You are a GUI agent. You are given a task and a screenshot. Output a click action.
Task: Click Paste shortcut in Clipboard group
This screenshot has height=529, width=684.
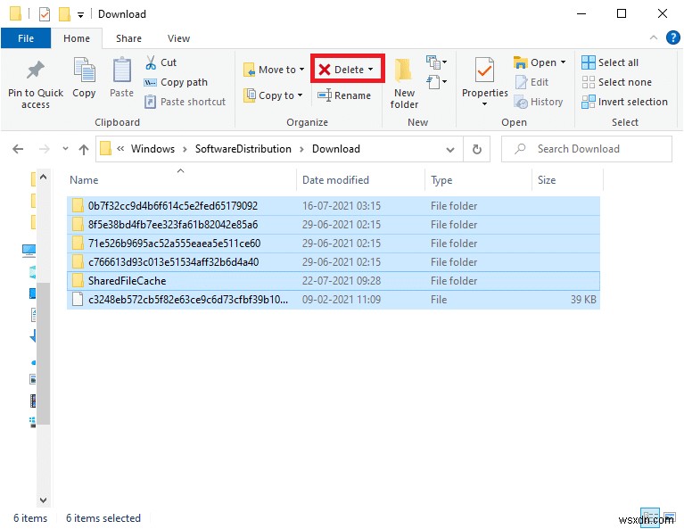pos(185,102)
